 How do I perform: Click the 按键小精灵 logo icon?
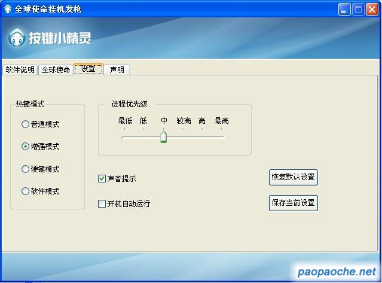click(x=17, y=37)
